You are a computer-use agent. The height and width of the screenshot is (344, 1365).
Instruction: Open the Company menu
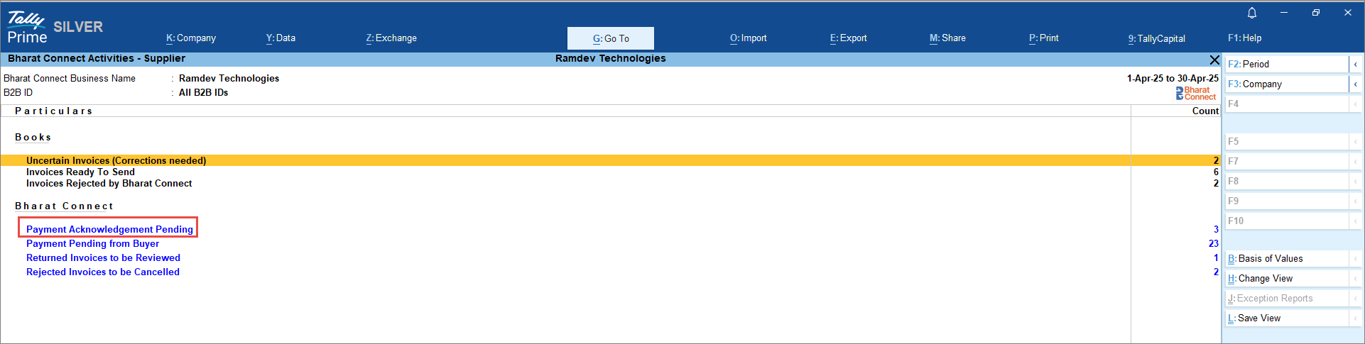click(191, 38)
